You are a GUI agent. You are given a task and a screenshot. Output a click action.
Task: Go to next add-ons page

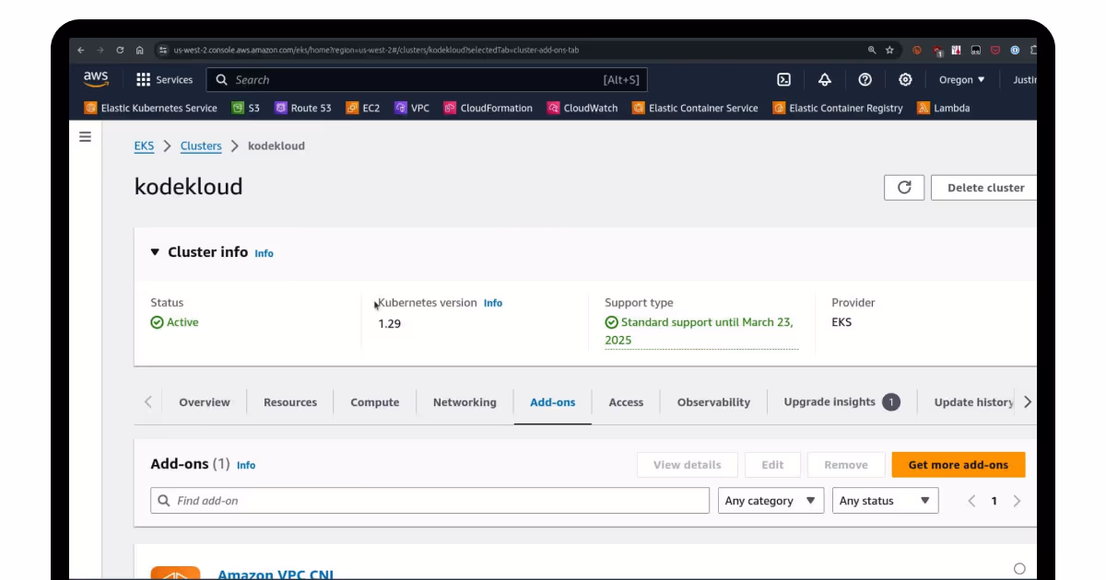click(1017, 501)
